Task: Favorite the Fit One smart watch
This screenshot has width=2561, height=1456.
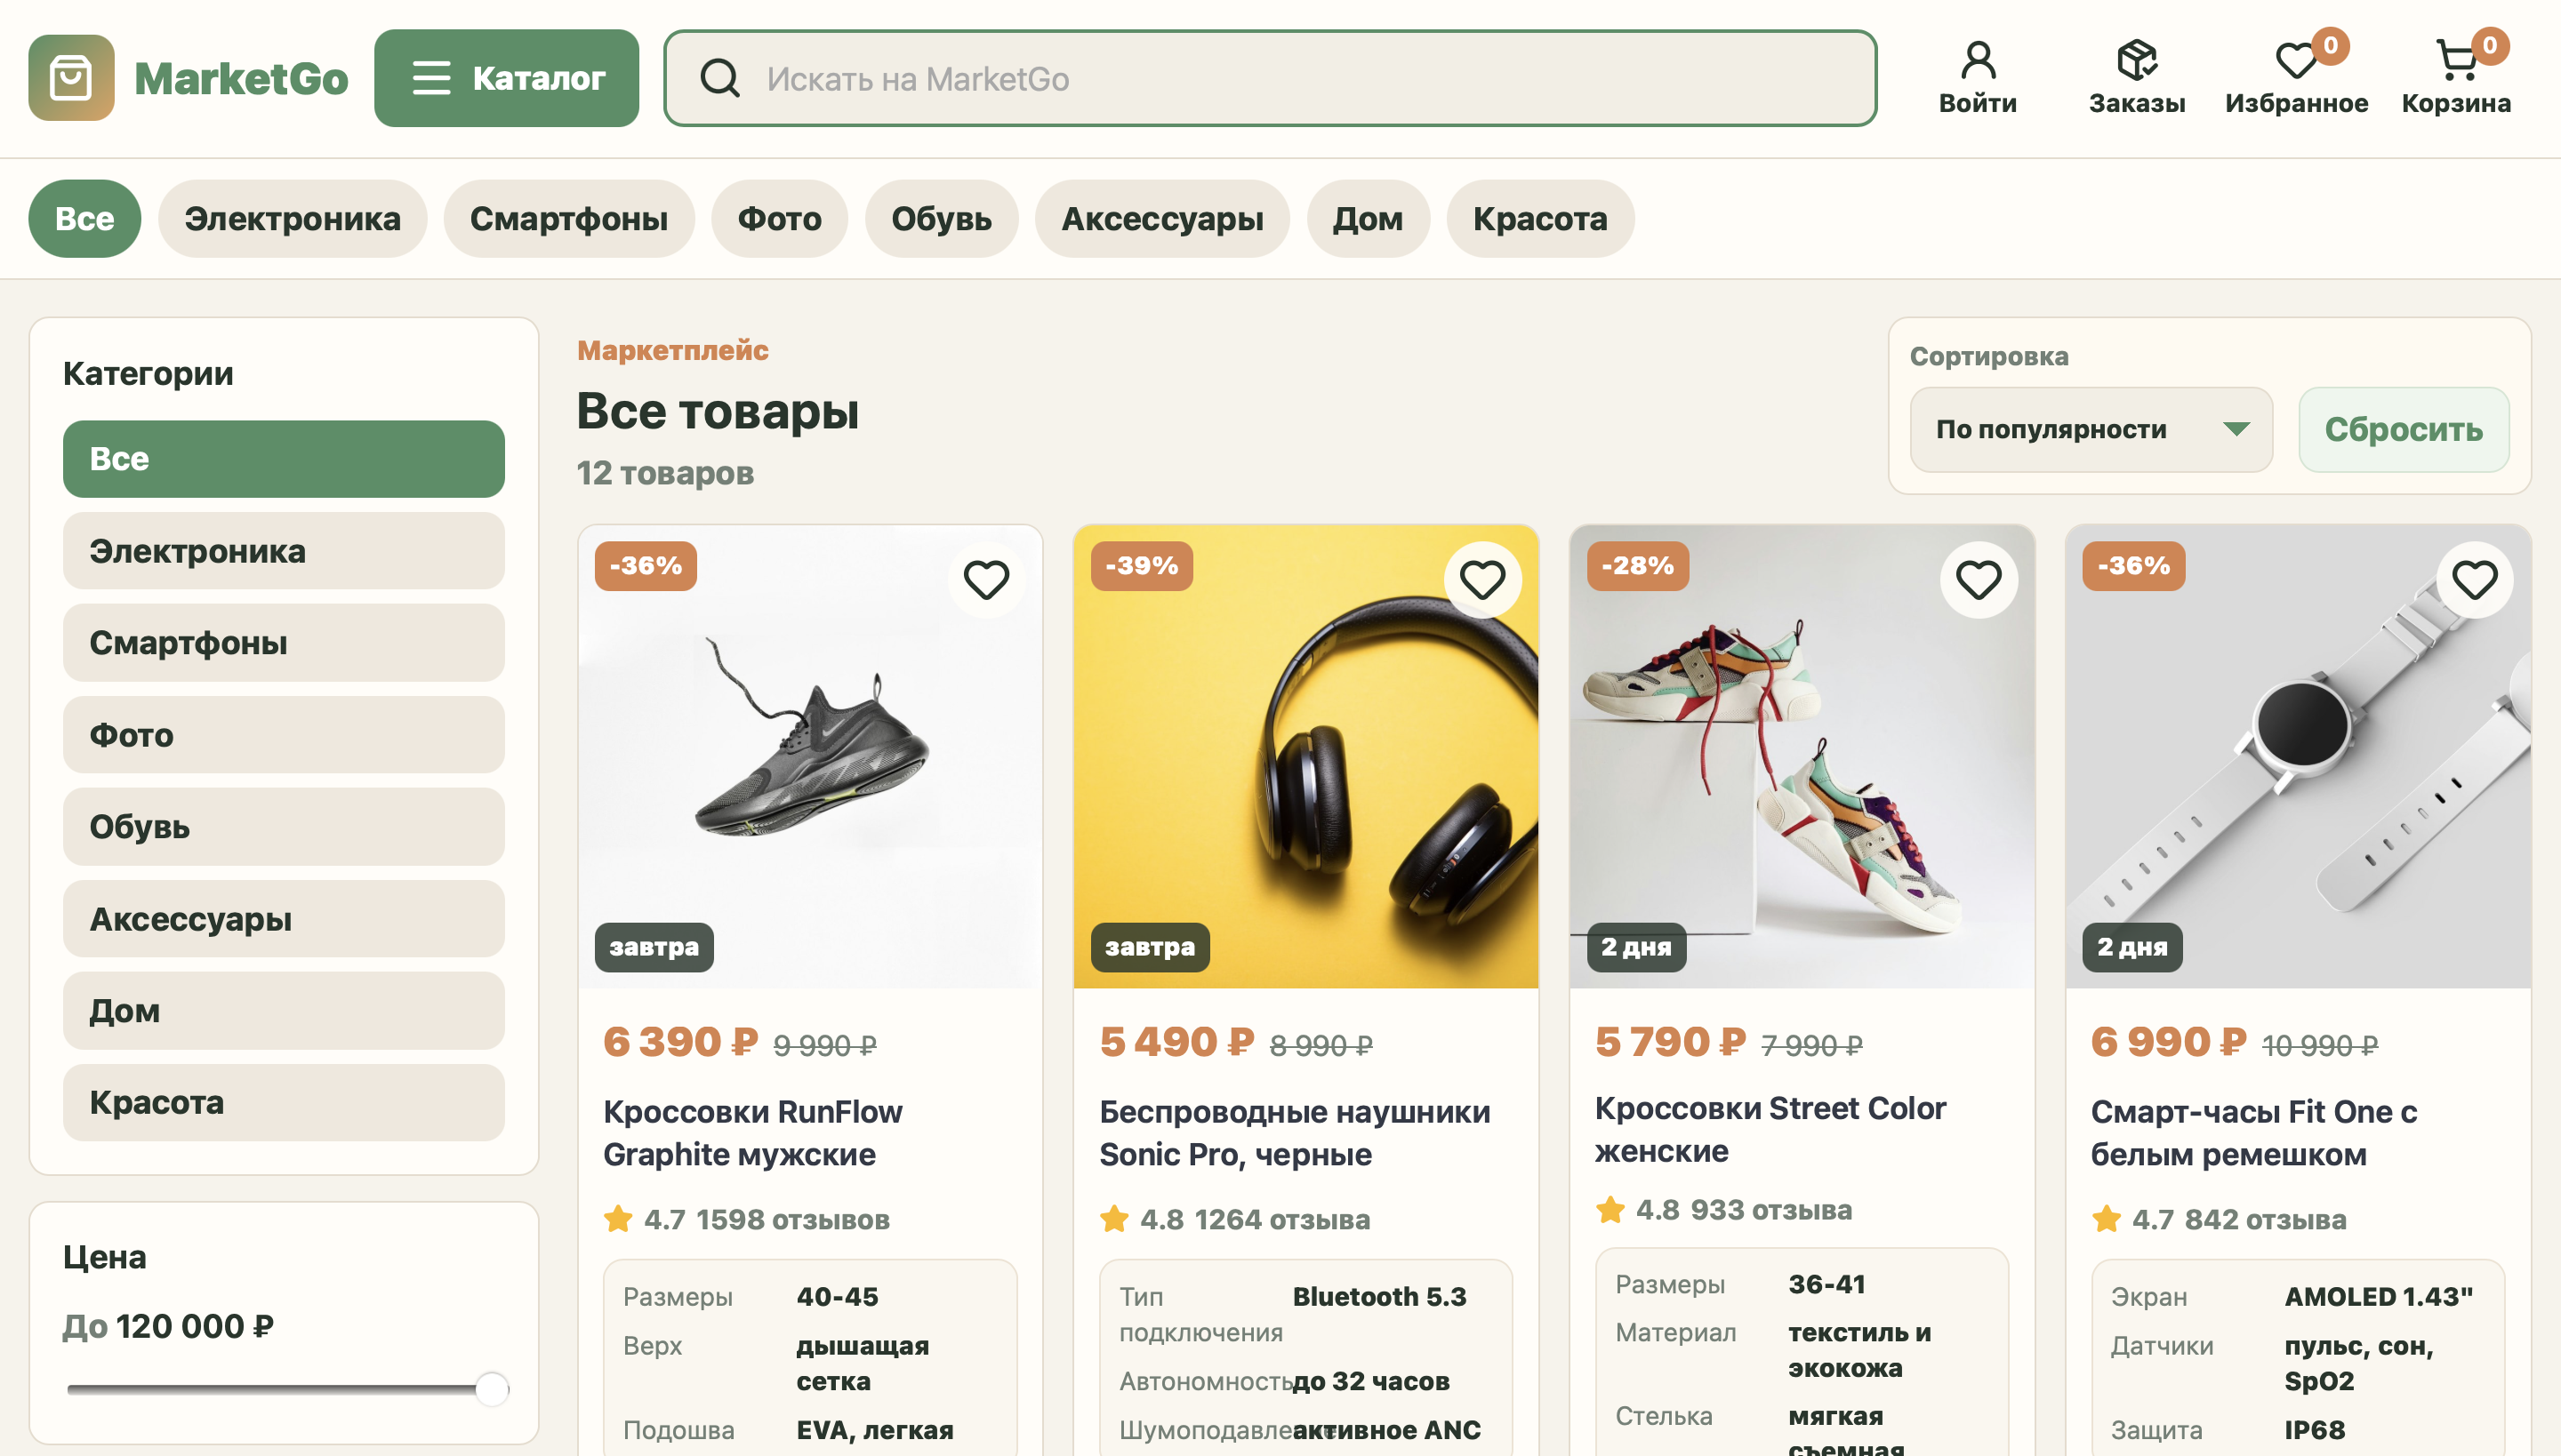Action: 2475,580
